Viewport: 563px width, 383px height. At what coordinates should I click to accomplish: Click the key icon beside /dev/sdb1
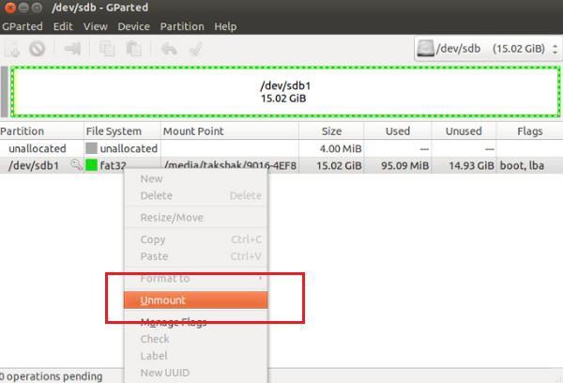tap(76, 166)
